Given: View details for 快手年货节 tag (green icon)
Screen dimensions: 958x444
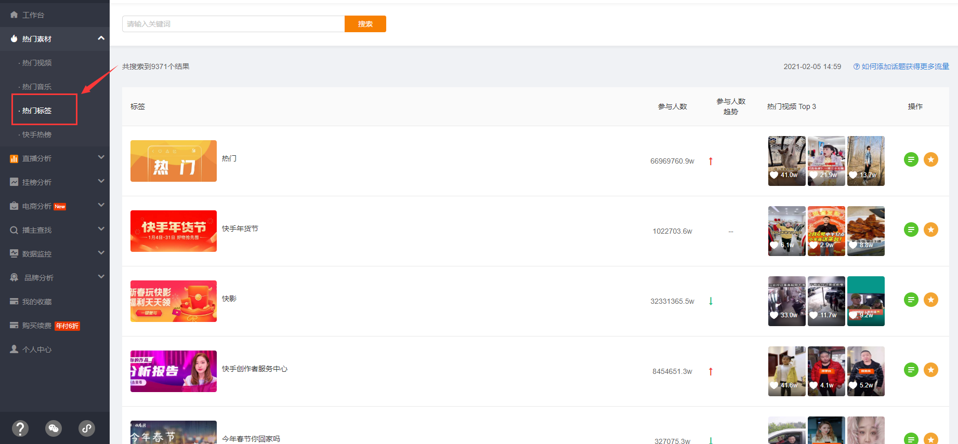Looking at the screenshot, I should 911,230.
